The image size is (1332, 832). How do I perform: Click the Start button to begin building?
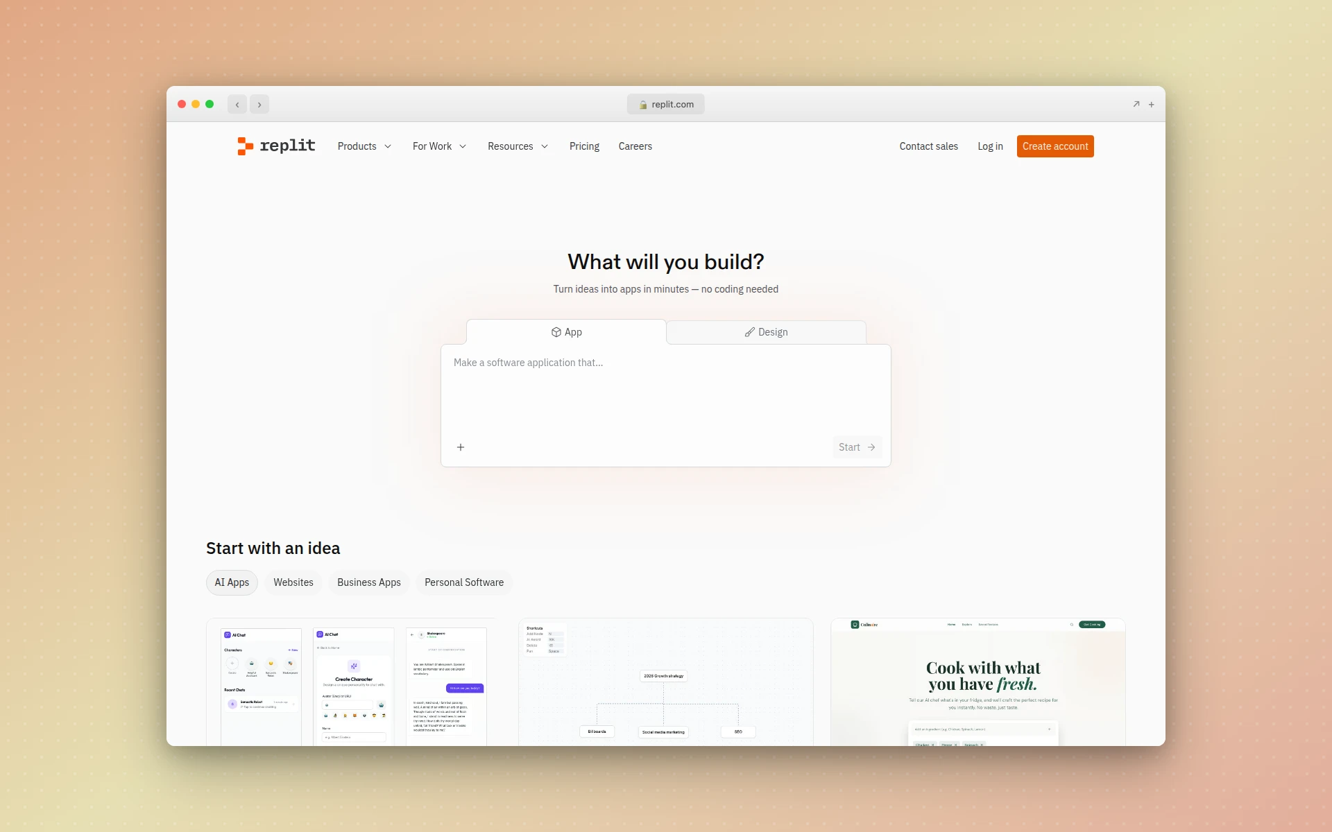[856, 447]
